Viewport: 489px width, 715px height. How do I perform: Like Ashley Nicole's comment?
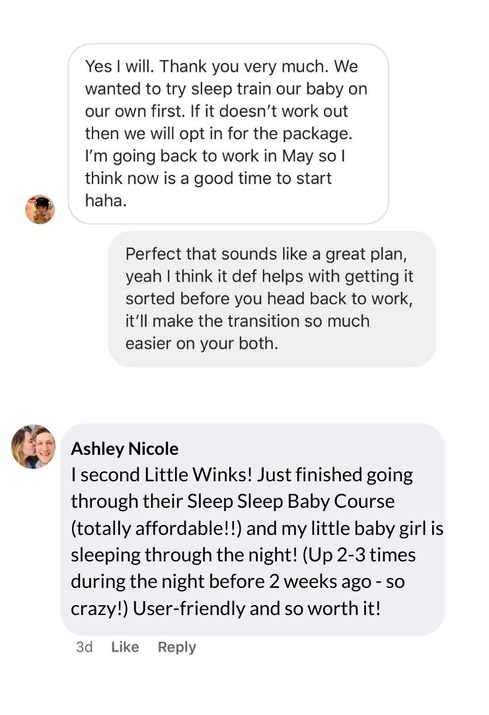click(125, 647)
